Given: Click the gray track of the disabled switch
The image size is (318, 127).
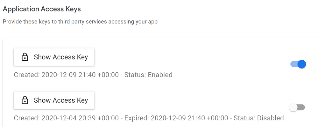Looking at the screenshot, I should click(301, 107).
